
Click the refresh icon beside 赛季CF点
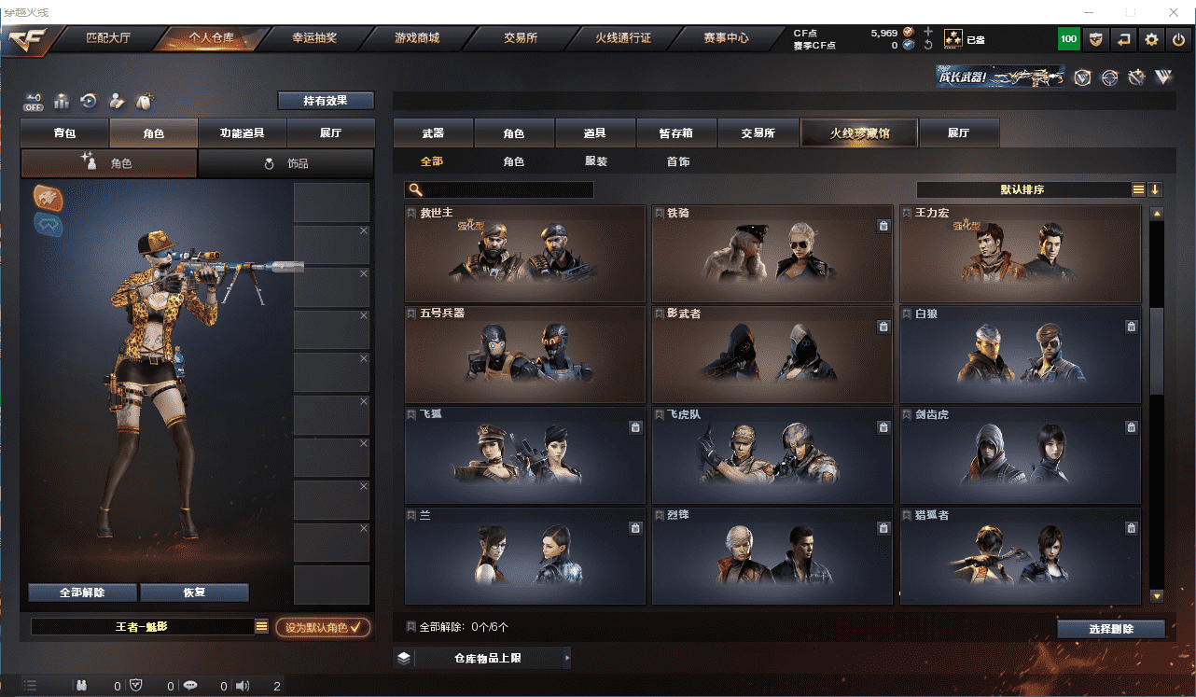pos(927,45)
